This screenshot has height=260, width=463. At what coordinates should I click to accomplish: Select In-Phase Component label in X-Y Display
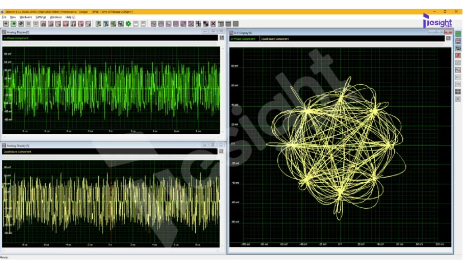pyautogui.click(x=243, y=39)
